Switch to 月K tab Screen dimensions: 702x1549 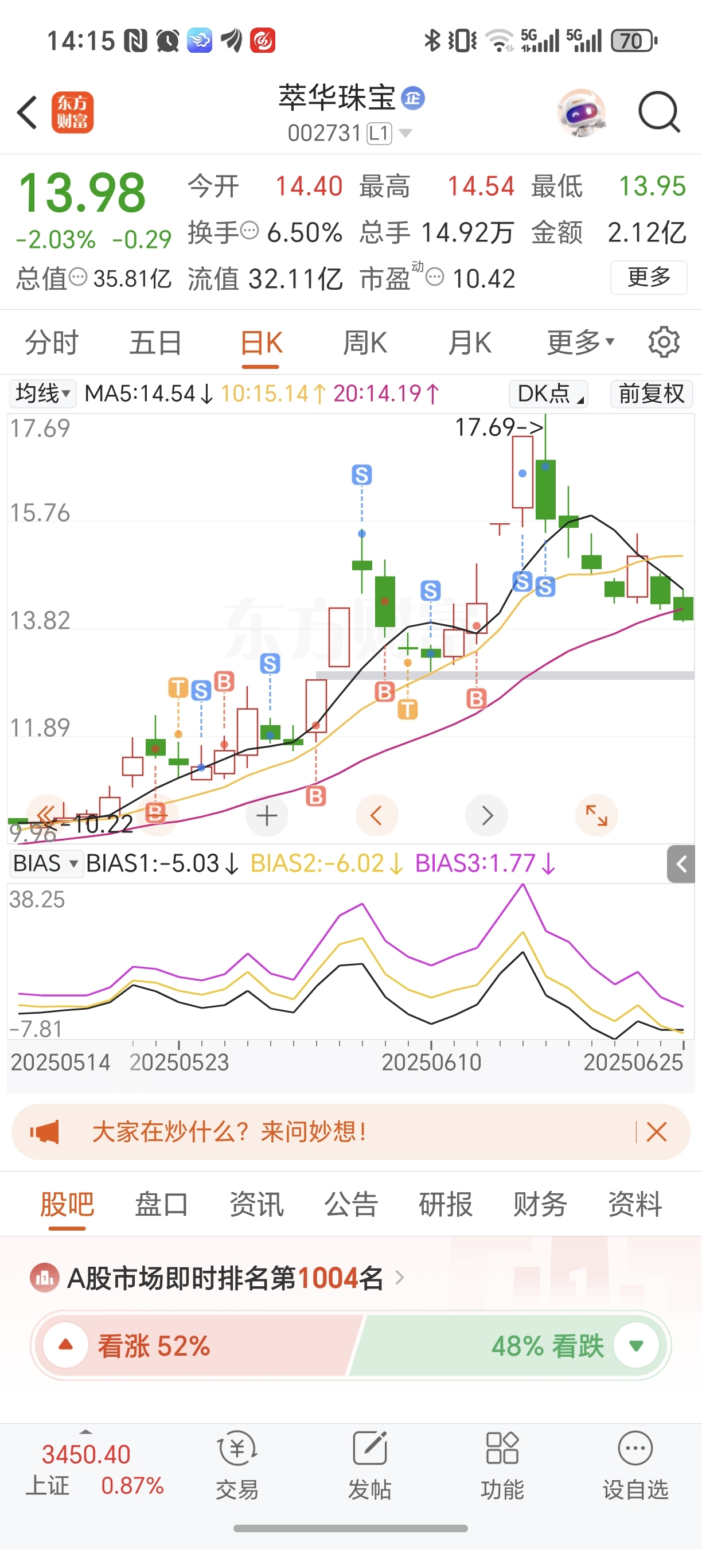(469, 342)
